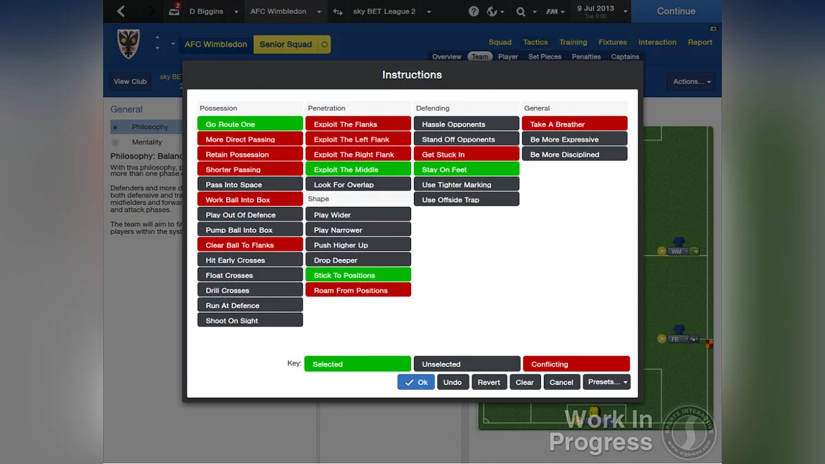Toggle Exploit The Flanks
The height and width of the screenshot is (464, 825).
tap(358, 124)
